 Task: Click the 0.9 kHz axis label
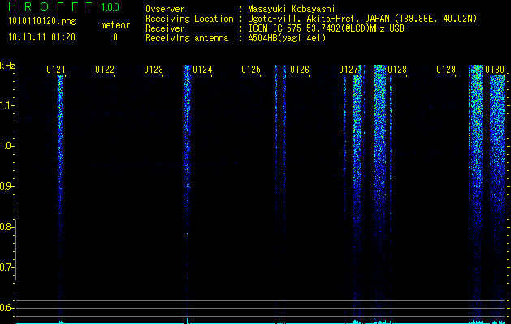click(6, 186)
